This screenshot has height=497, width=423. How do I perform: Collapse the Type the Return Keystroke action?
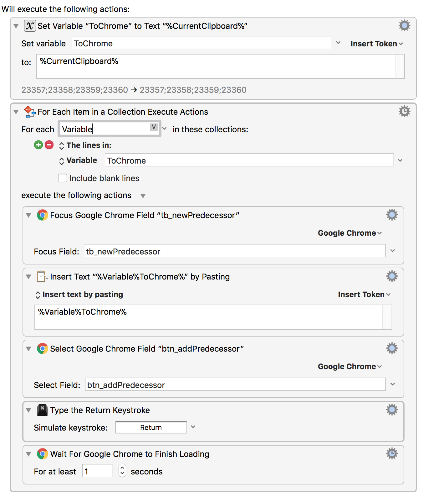pos(28,410)
